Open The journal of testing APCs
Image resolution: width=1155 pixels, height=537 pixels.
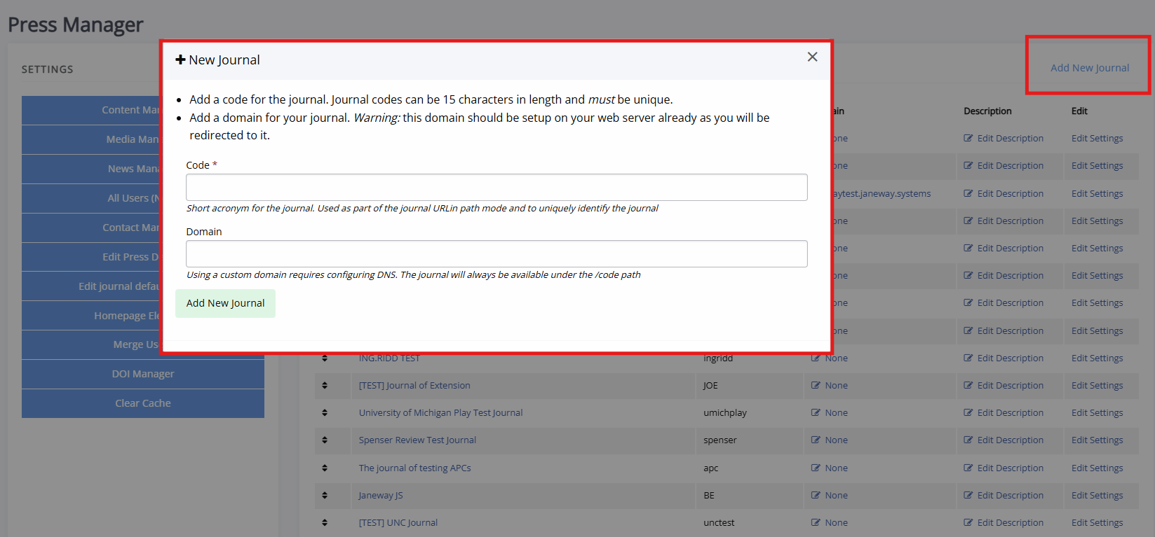[x=415, y=468]
